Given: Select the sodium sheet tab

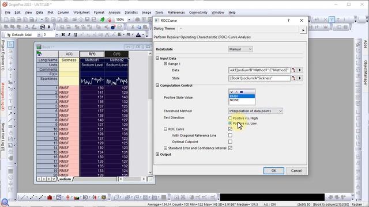Looking at the screenshot, I should pos(65,179).
